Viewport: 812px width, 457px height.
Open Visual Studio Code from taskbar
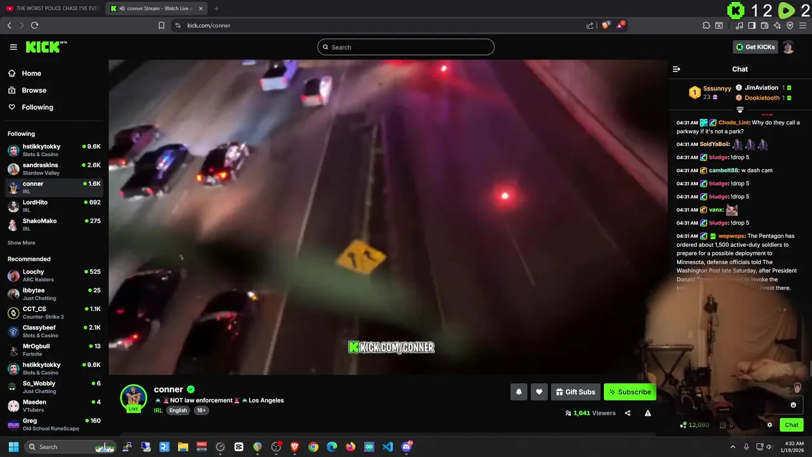[388, 447]
